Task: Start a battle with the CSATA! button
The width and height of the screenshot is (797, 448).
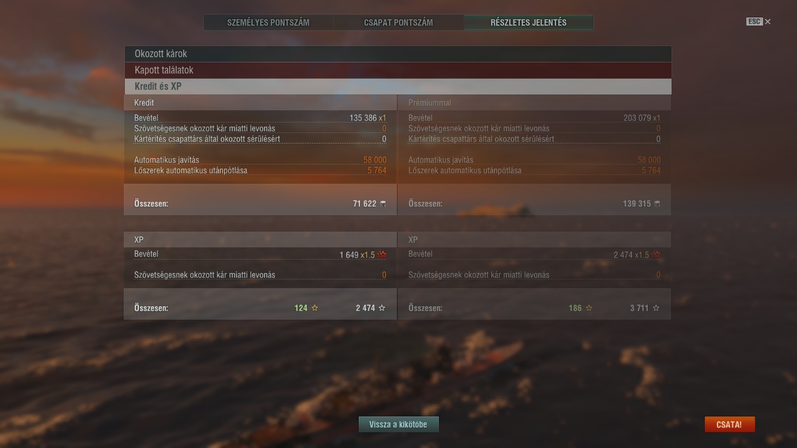Action: tap(729, 425)
